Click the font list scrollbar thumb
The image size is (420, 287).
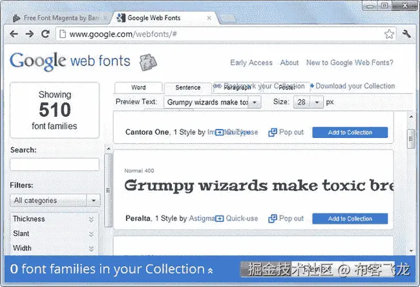(x=411, y=139)
